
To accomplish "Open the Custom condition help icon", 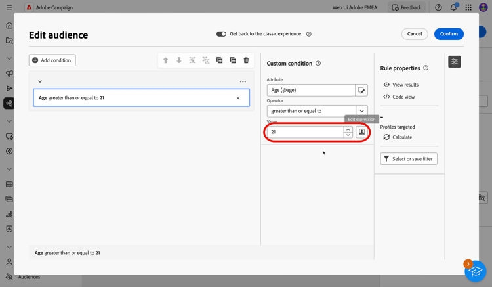I will click(318, 64).
